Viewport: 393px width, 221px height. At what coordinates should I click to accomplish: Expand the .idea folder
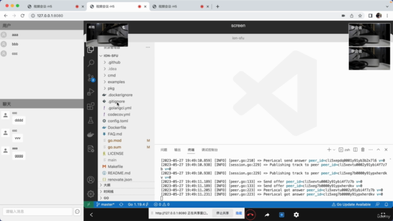110,69
